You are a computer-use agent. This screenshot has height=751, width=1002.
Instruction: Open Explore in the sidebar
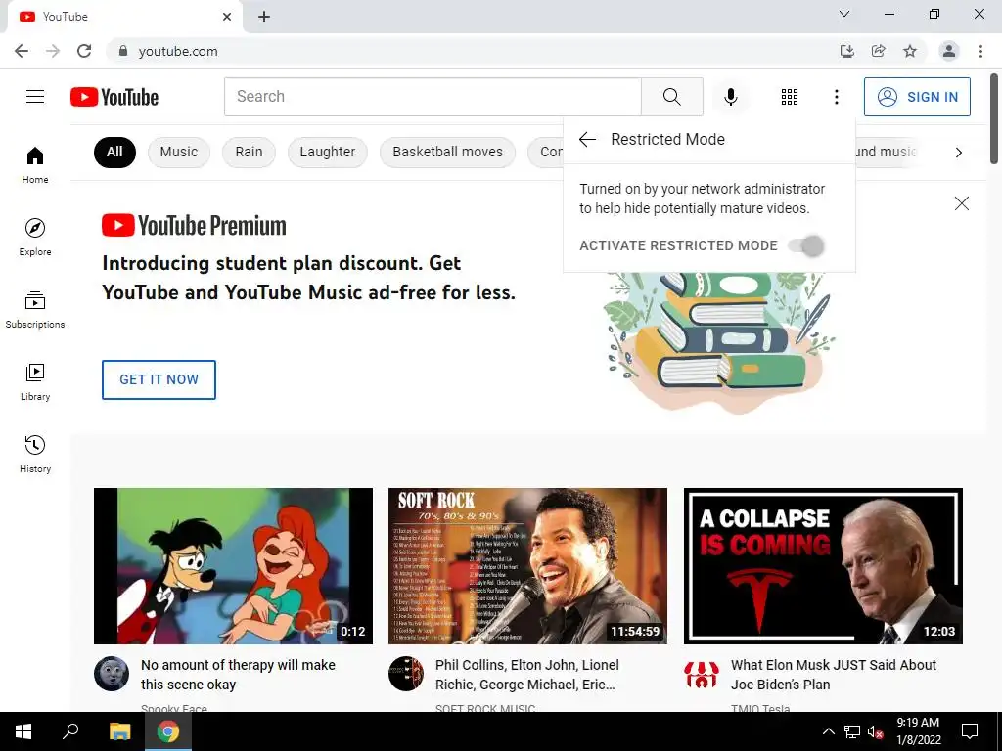[x=35, y=237]
